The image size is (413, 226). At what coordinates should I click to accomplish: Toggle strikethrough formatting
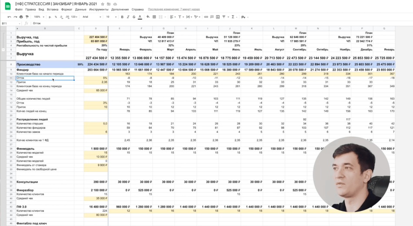click(133, 17)
